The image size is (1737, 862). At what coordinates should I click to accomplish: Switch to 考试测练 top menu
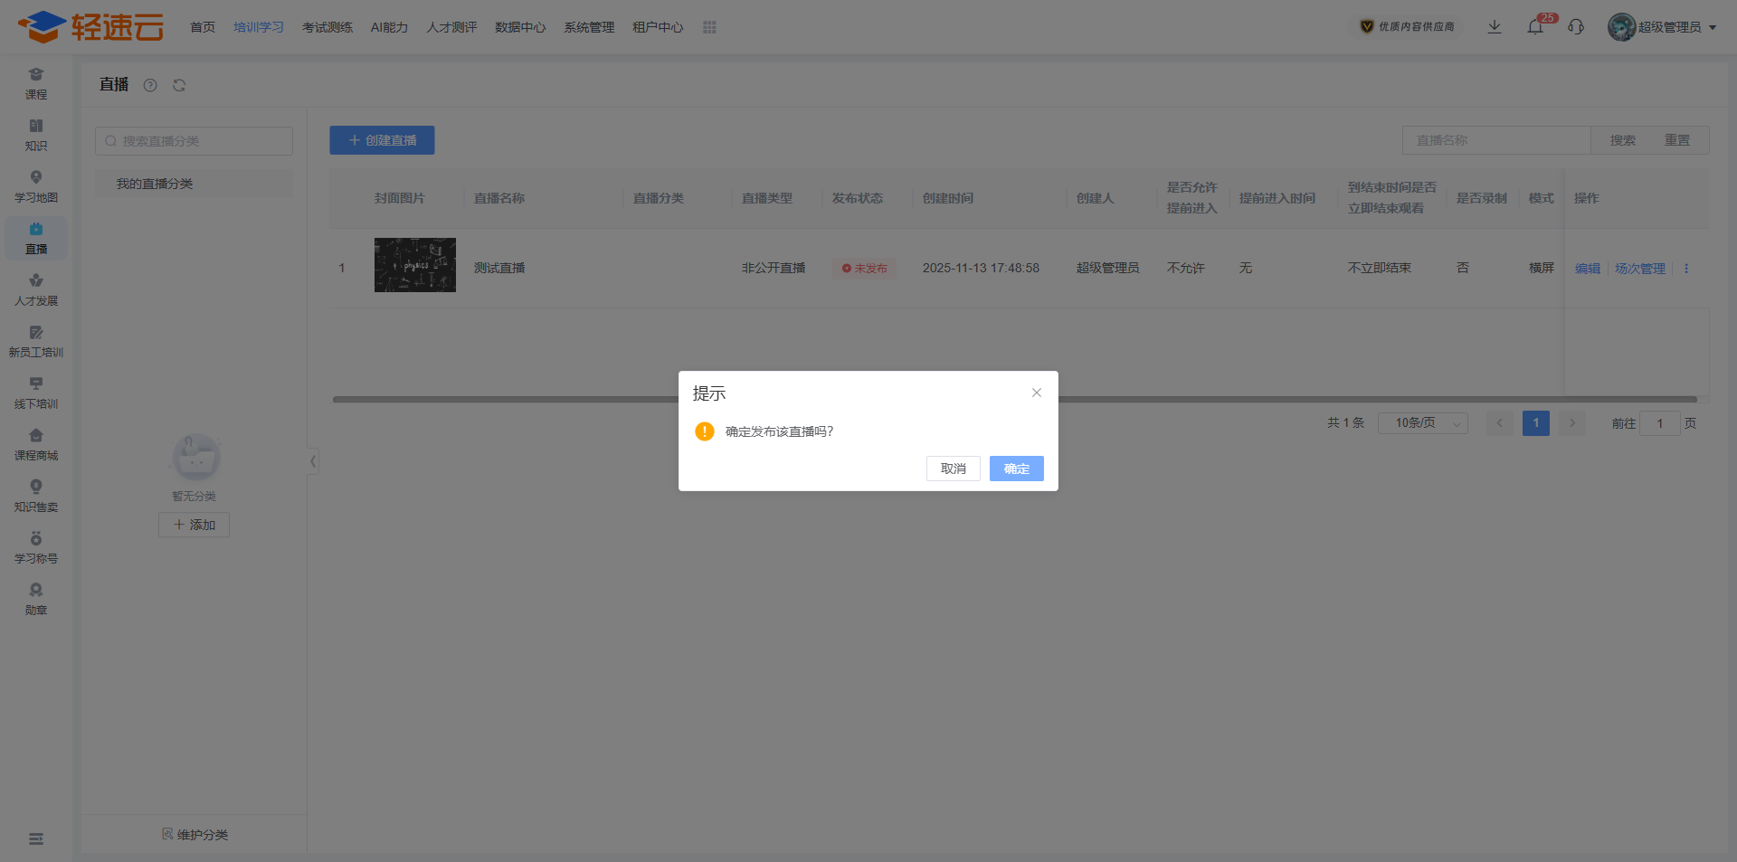click(x=327, y=27)
